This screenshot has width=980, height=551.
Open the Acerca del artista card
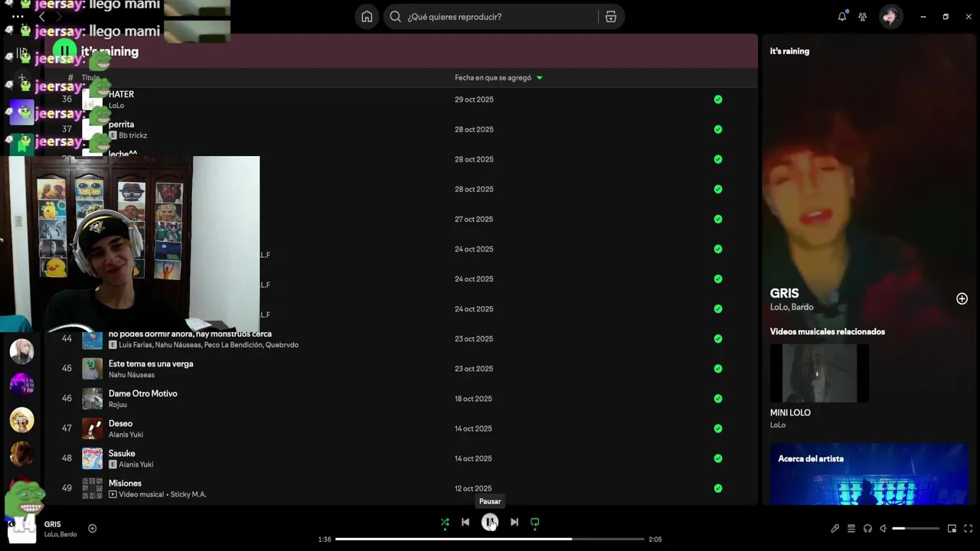coord(869,474)
